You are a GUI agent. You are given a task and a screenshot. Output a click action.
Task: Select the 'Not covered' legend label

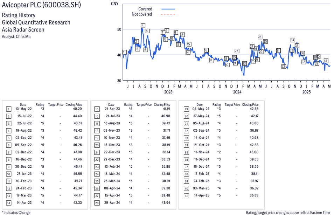(142, 14)
